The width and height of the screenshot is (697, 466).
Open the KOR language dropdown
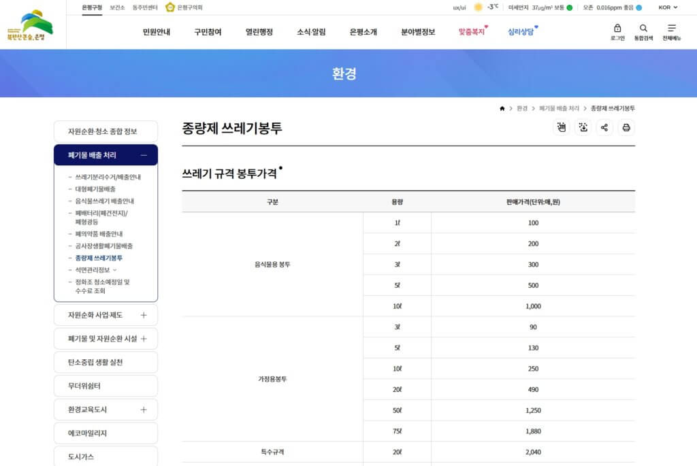pyautogui.click(x=667, y=7)
